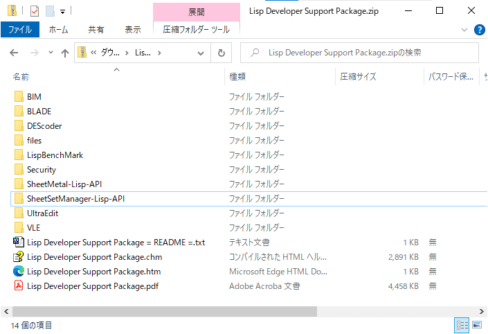Click the file name Lisp Developer Support Package.chm

click(95, 257)
